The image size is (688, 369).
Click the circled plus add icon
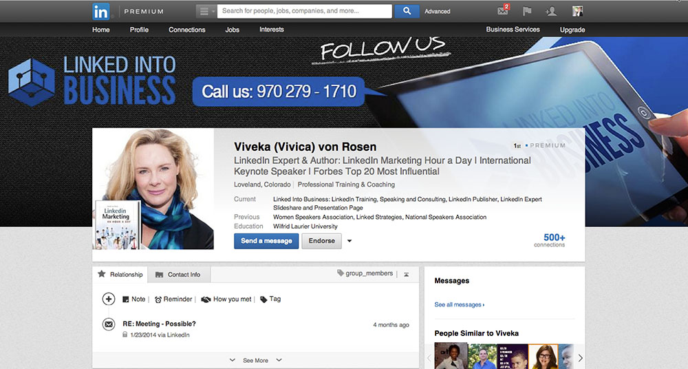click(109, 299)
